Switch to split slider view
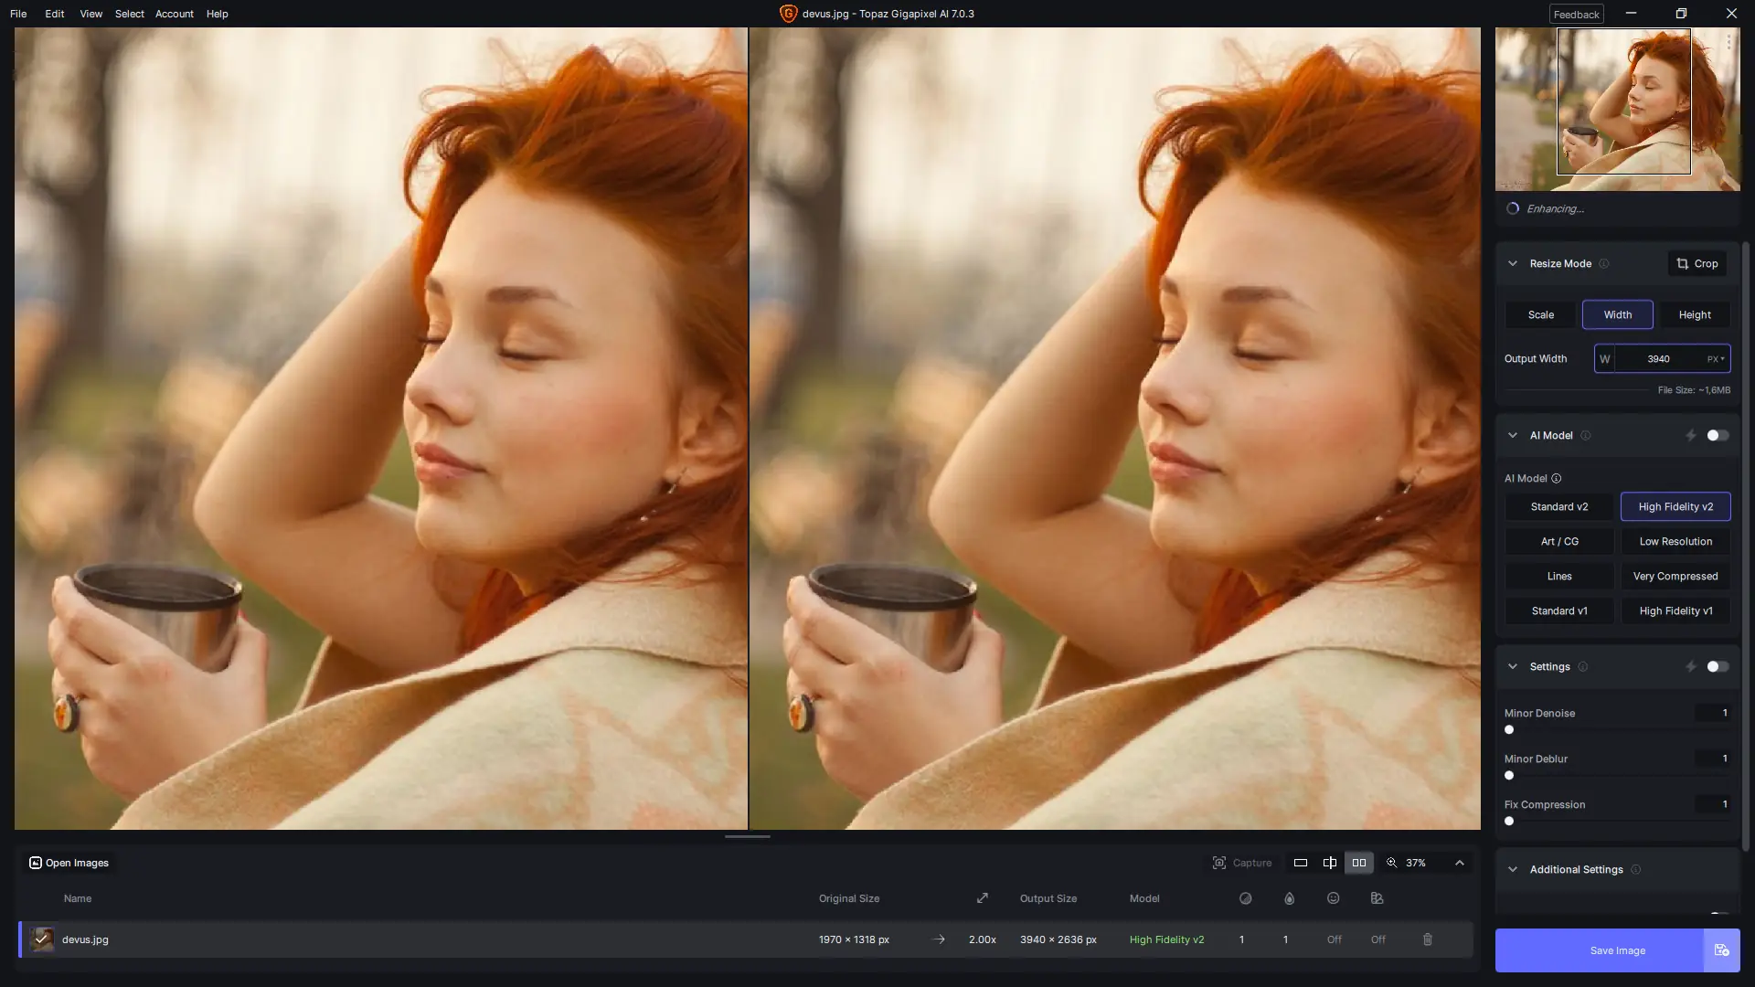 coord(1330,863)
